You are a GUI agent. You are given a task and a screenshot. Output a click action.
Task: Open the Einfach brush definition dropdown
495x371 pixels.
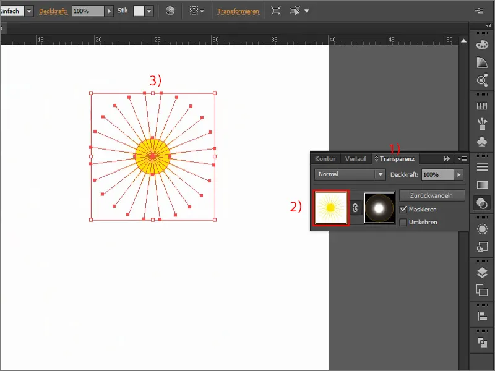[29, 11]
